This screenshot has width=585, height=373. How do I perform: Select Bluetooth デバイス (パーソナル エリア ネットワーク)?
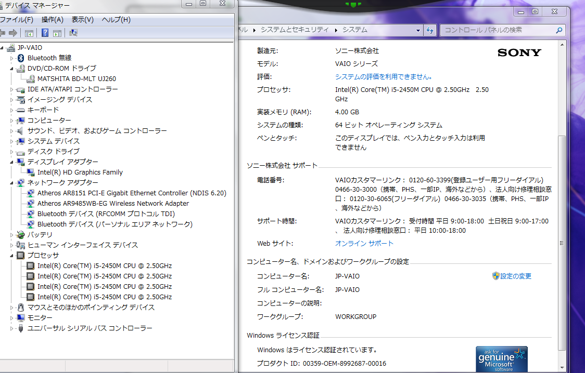coord(115,224)
